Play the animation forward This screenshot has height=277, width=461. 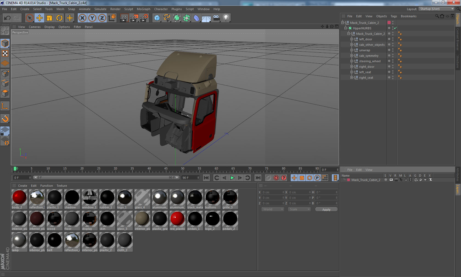click(232, 178)
